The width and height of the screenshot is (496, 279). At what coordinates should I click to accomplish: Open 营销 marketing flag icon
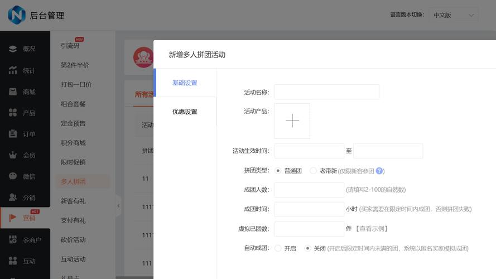pos(13,218)
